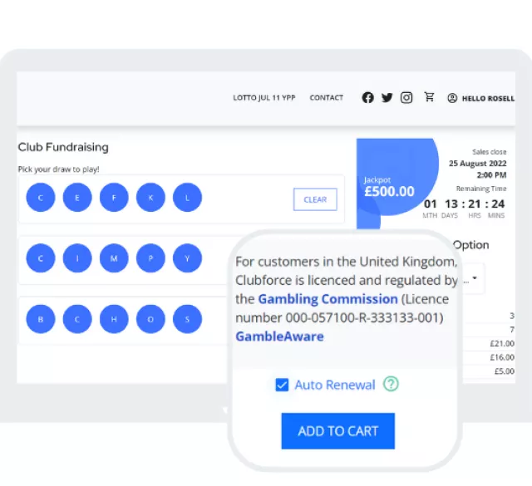Screen dimensions: 532x486
Task: Open the shopping cart icon
Action: tap(429, 97)
